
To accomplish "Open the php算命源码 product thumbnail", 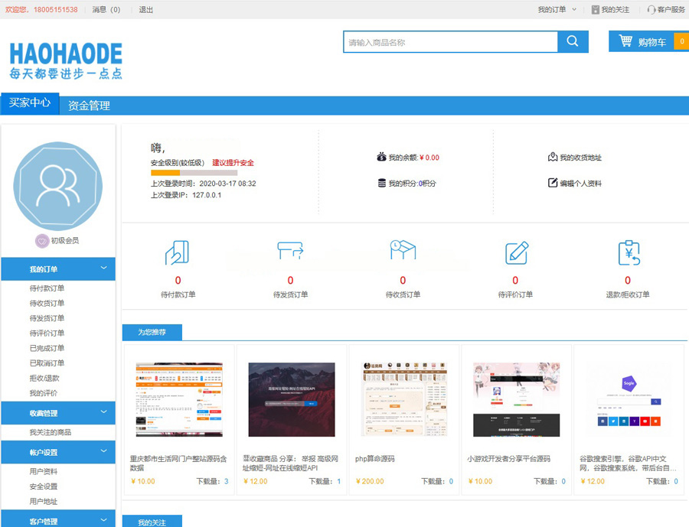I will tap(403, 399).
